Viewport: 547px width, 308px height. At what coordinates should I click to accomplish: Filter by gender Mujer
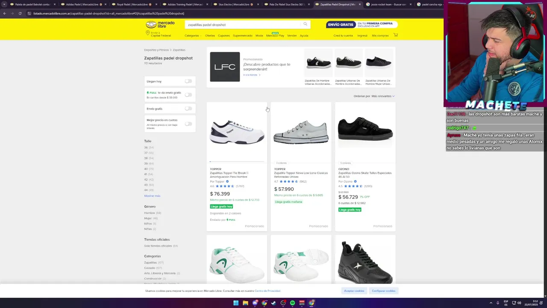click(151, 218)
